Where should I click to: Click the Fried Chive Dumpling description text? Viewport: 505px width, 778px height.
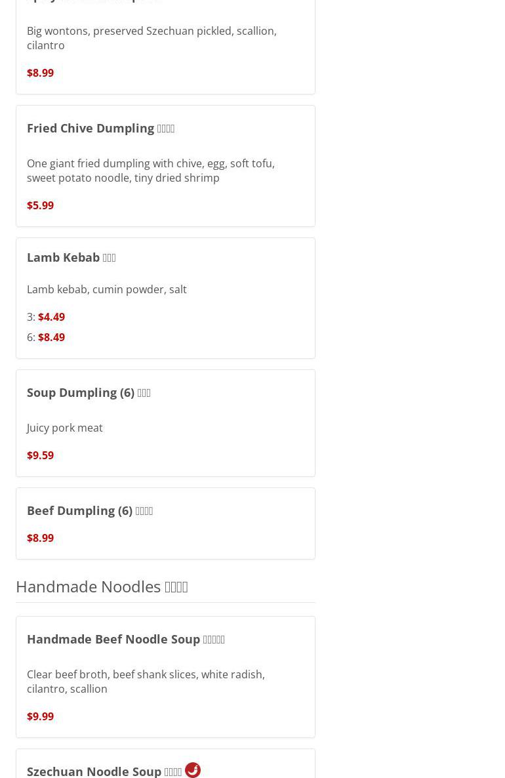click(x=150, y=171)
